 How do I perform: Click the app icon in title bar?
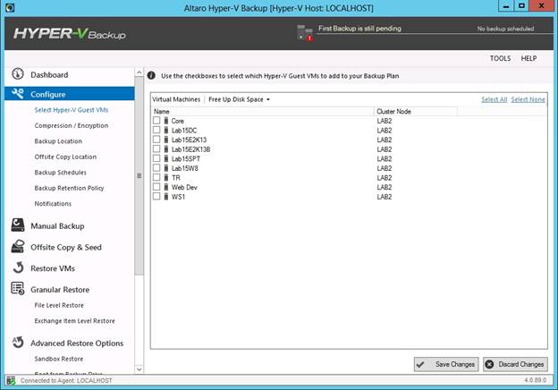(10, 7)
